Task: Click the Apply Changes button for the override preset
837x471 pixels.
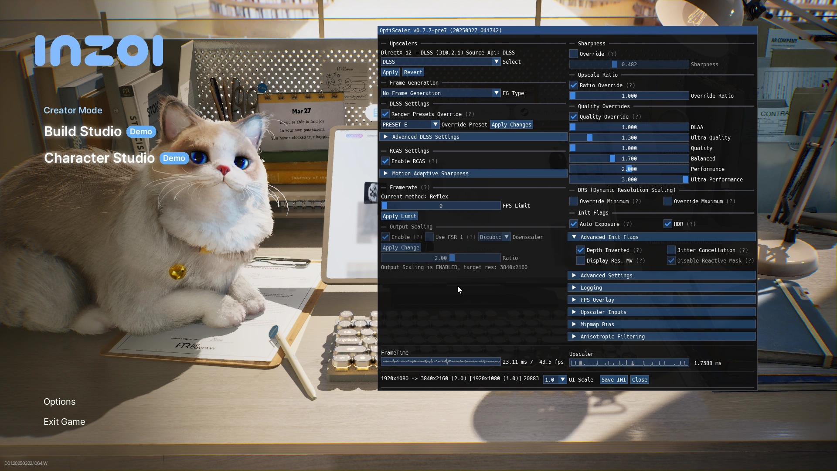Action: pyautogui.click(x=511, y=125)
